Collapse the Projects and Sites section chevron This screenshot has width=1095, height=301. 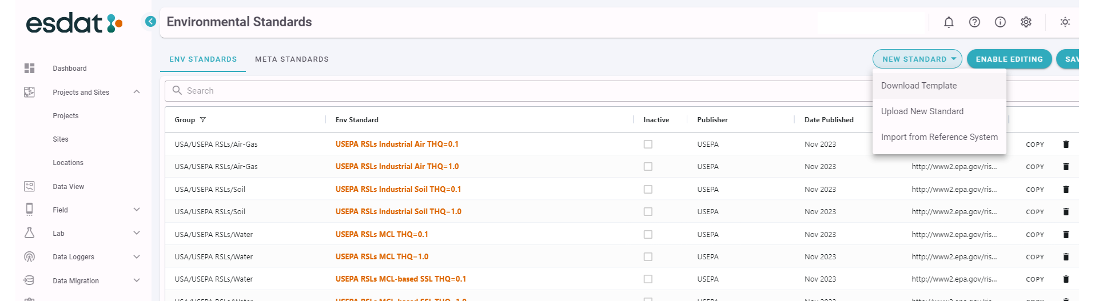pos(137,92)
